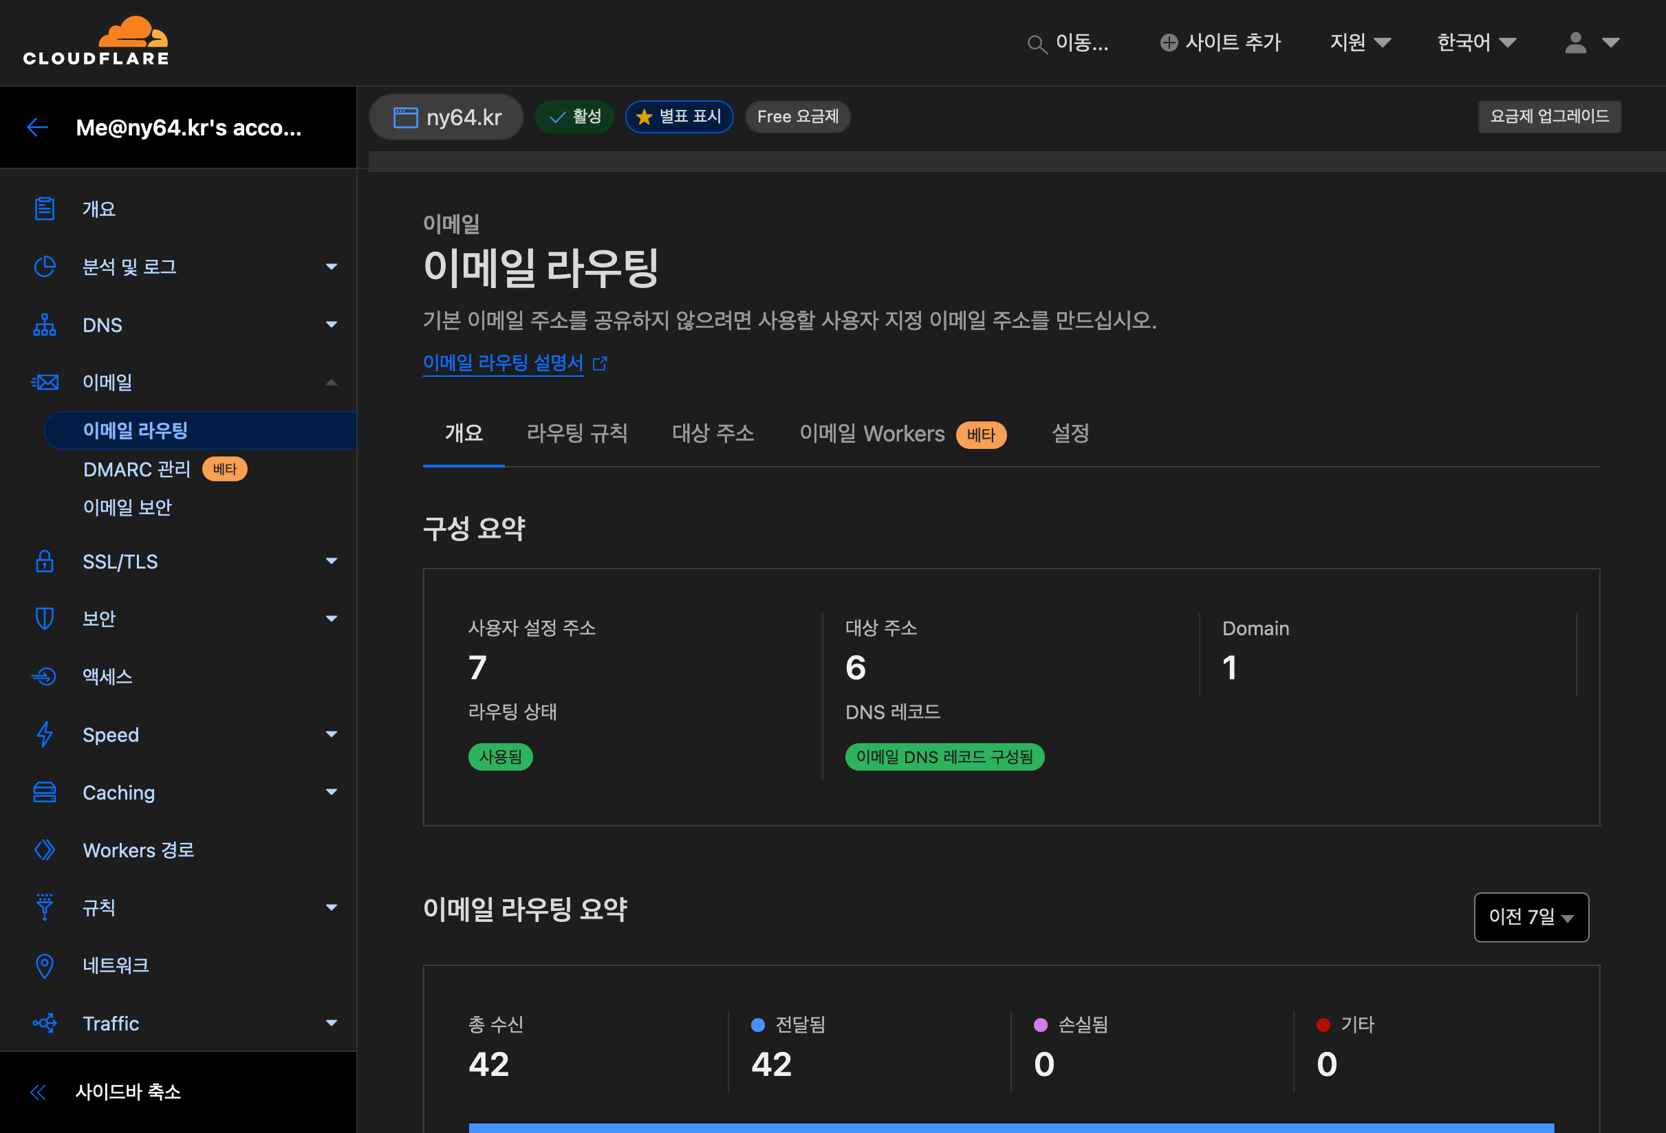Click the SSL/TLS lock icon
The image size is (1666, 1133).
point(45,561)
